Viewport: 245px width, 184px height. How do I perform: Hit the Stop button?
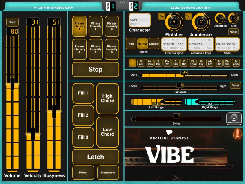coord(96,70)
